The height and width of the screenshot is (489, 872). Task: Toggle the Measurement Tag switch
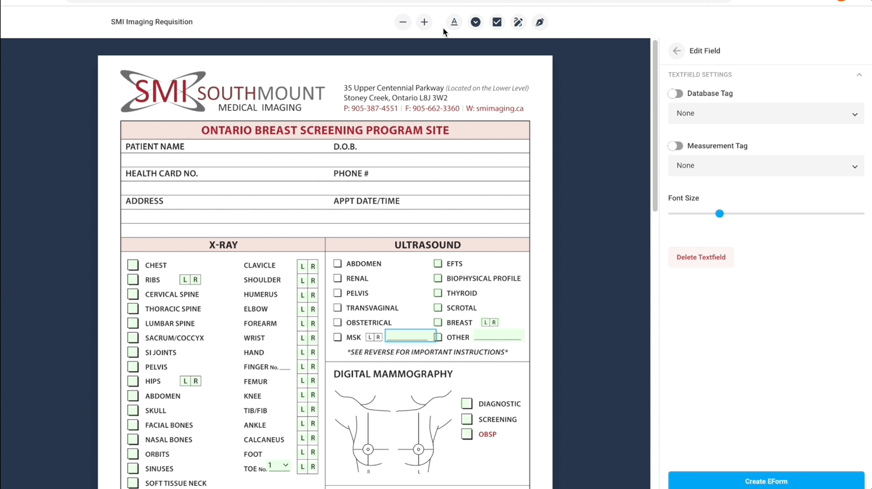tap(675, 146)
